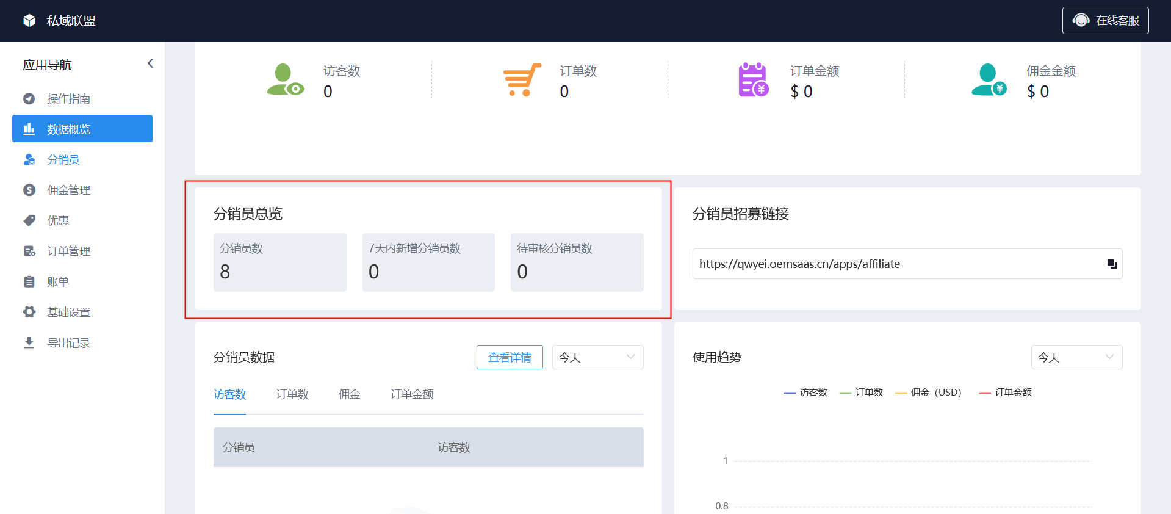The width and height of the screenshot is (1171, 514).
Task: Click the 分销员数 card showing 8
Action: [279, 262]
